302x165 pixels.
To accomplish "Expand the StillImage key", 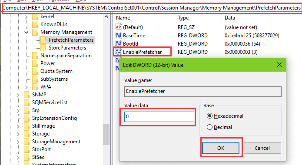I will click(x=18, y=126).
